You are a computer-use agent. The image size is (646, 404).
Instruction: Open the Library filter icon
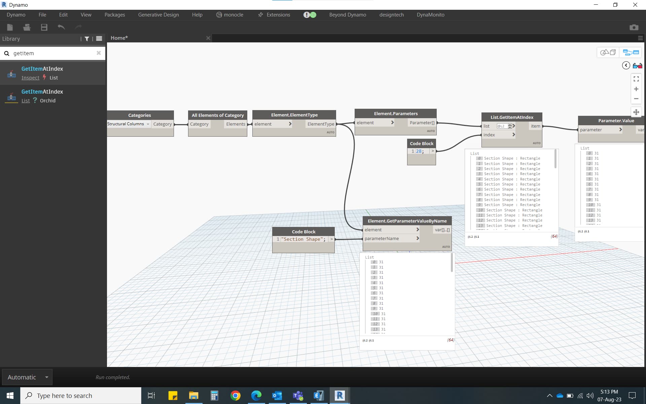tap(87, 39)
